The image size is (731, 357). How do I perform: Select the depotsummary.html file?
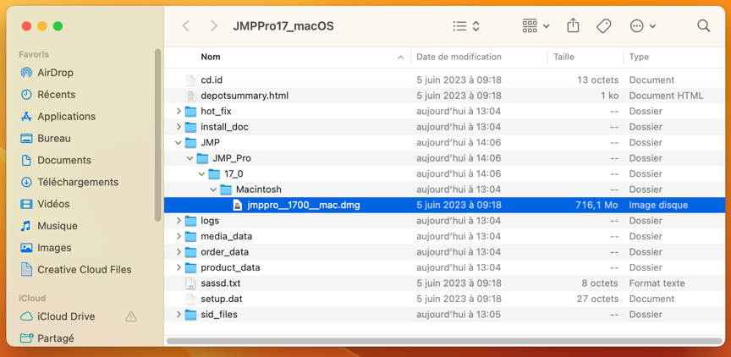(244, 96)
